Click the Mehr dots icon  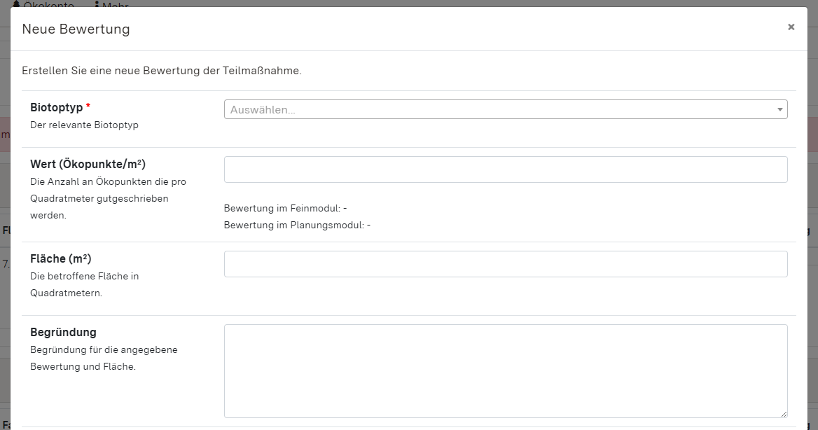[97, 5]
